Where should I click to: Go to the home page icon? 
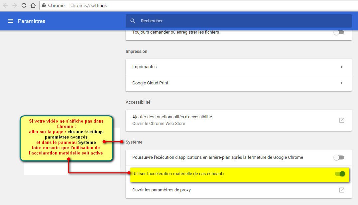click(33, 5)
